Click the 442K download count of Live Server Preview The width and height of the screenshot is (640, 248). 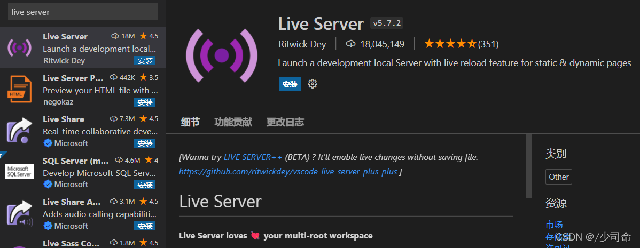click(122, 77)
